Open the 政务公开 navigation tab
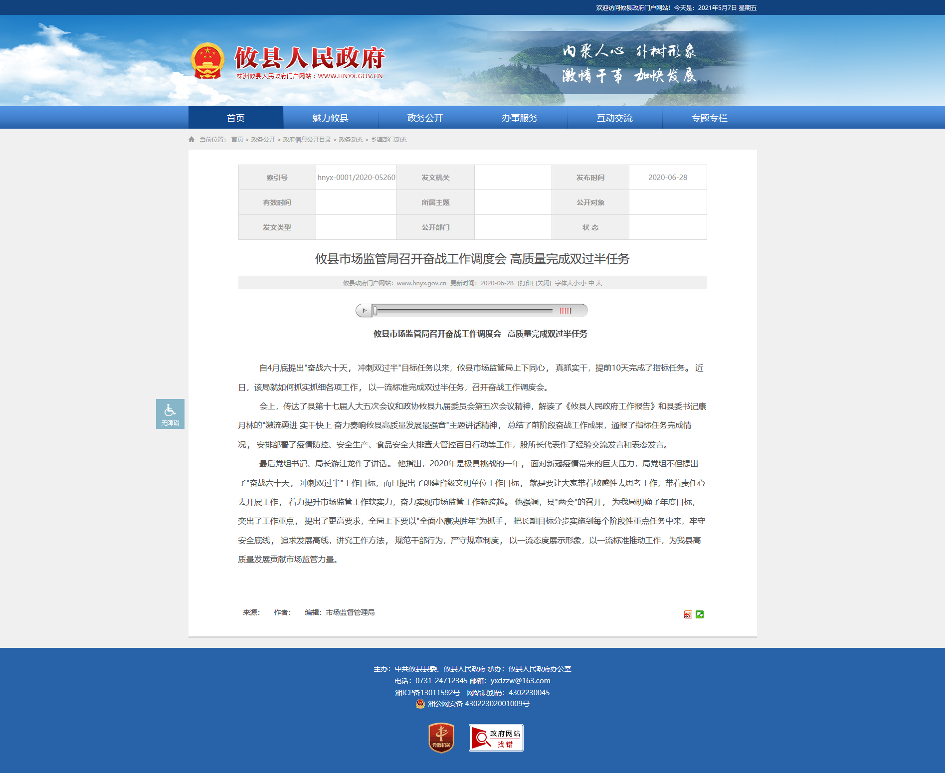The image size is (945, 773). (x=425, y=118)
